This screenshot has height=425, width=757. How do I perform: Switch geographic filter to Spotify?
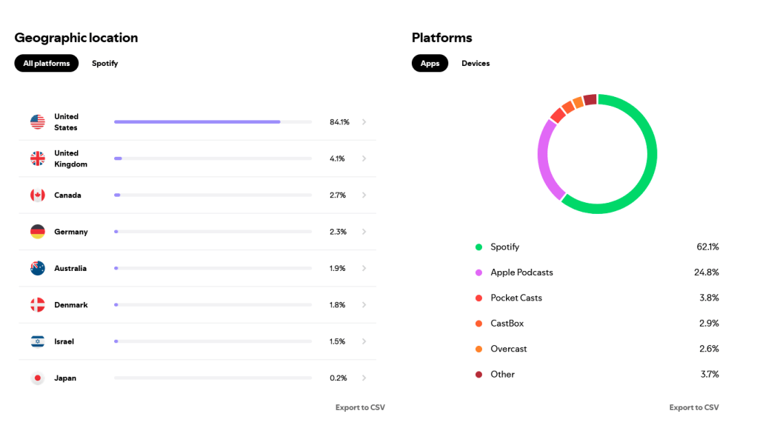tap(105, 64)
